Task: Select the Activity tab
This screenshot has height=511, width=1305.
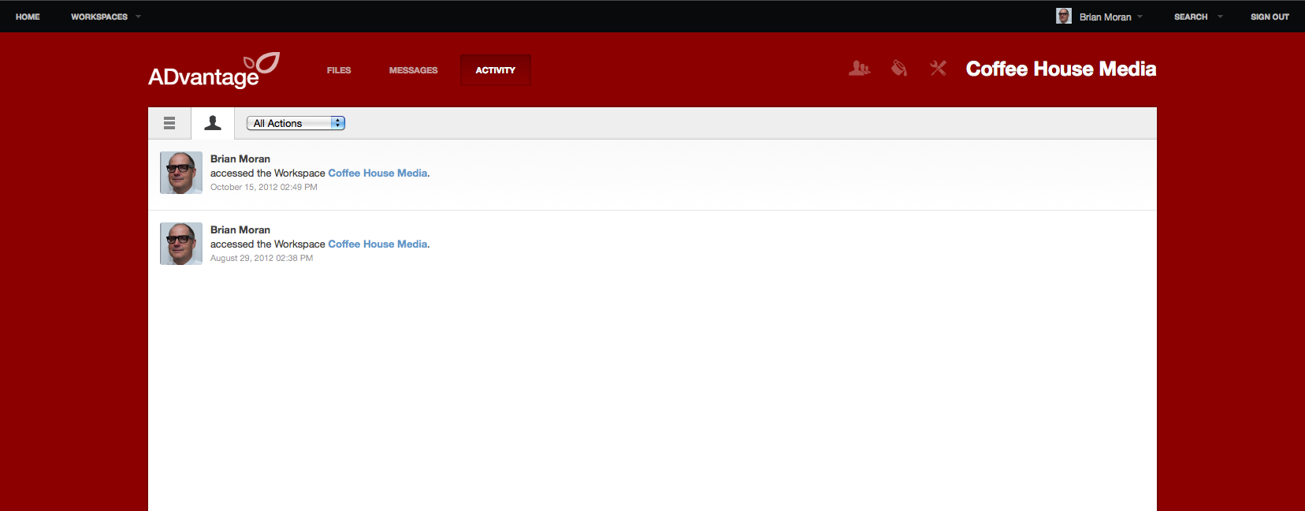Action: coord(495,70)
